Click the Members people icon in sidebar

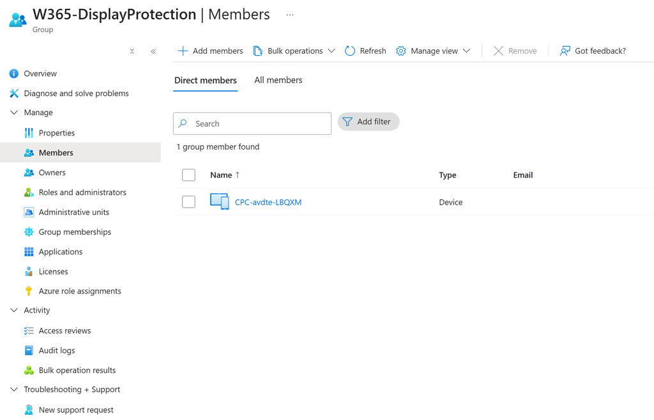29,153
